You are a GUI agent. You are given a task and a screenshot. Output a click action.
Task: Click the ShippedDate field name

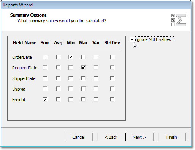(x=24, y=78)
